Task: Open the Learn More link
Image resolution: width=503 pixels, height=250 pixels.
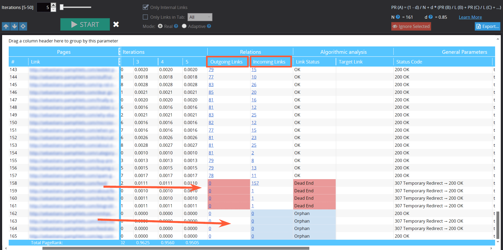Action: (x=470, y=17)
